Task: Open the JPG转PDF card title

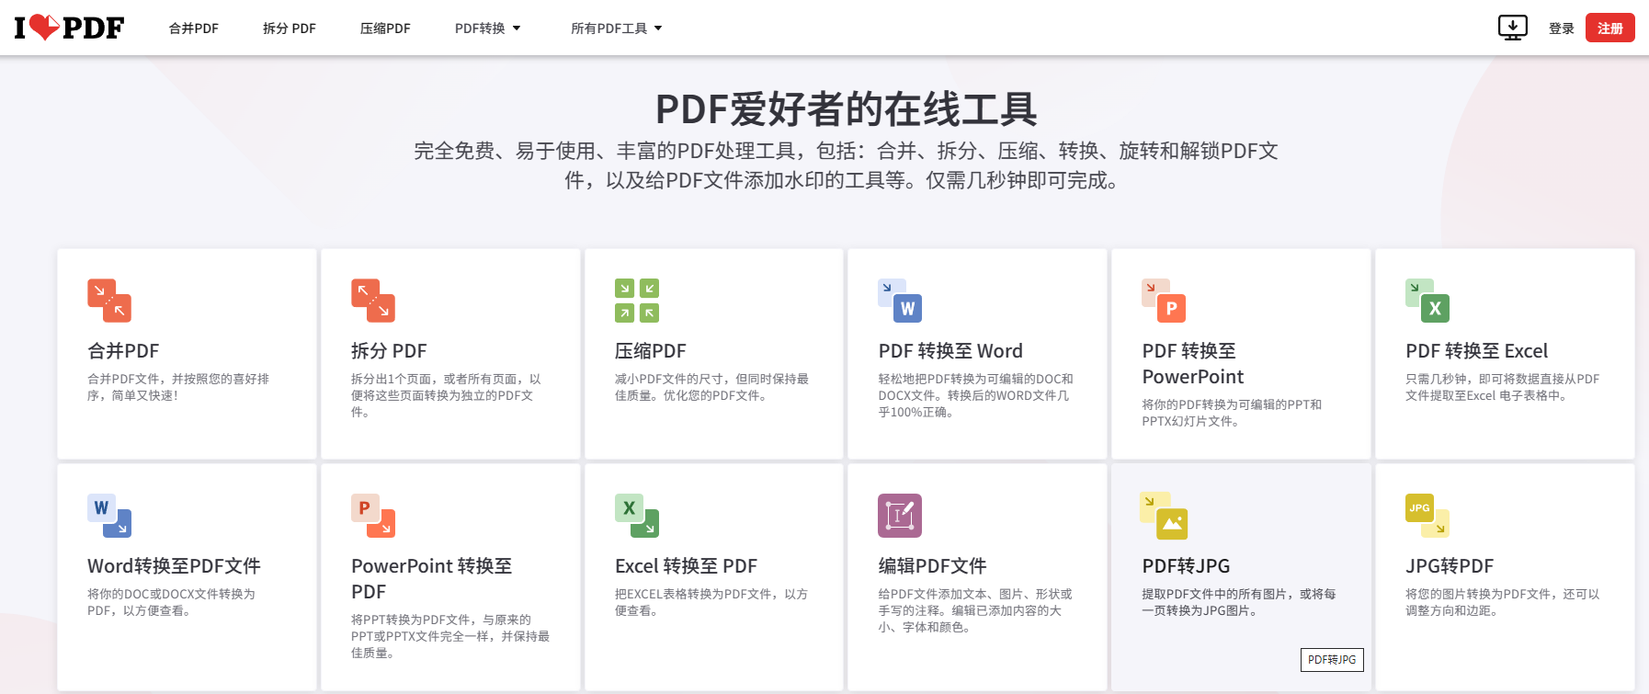Action: 1450,566
